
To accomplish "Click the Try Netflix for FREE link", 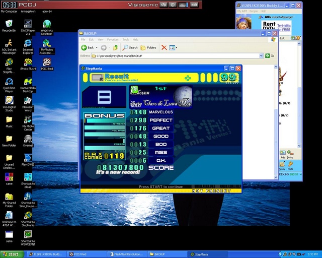I will pos(284,28).
